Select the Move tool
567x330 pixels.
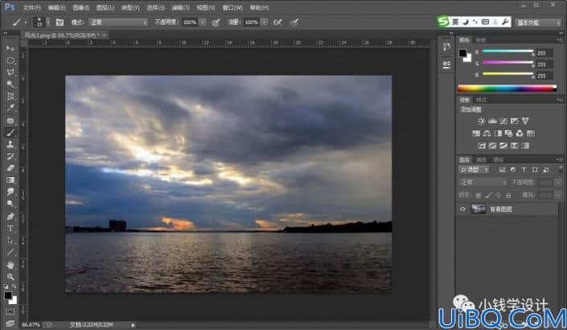point(10,48)
